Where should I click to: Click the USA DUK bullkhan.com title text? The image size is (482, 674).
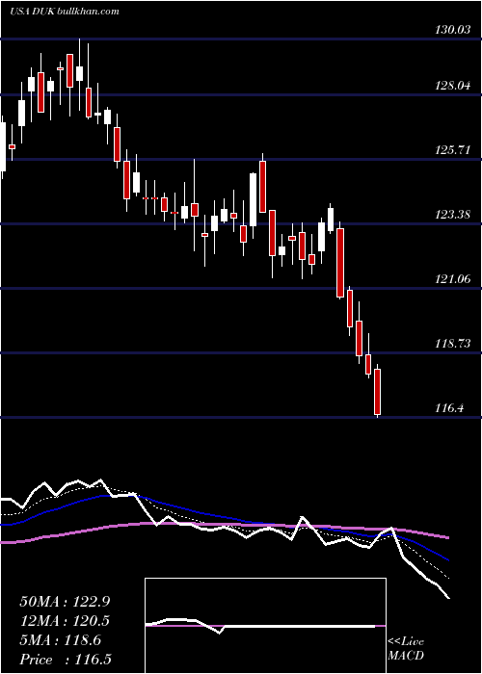65,12
